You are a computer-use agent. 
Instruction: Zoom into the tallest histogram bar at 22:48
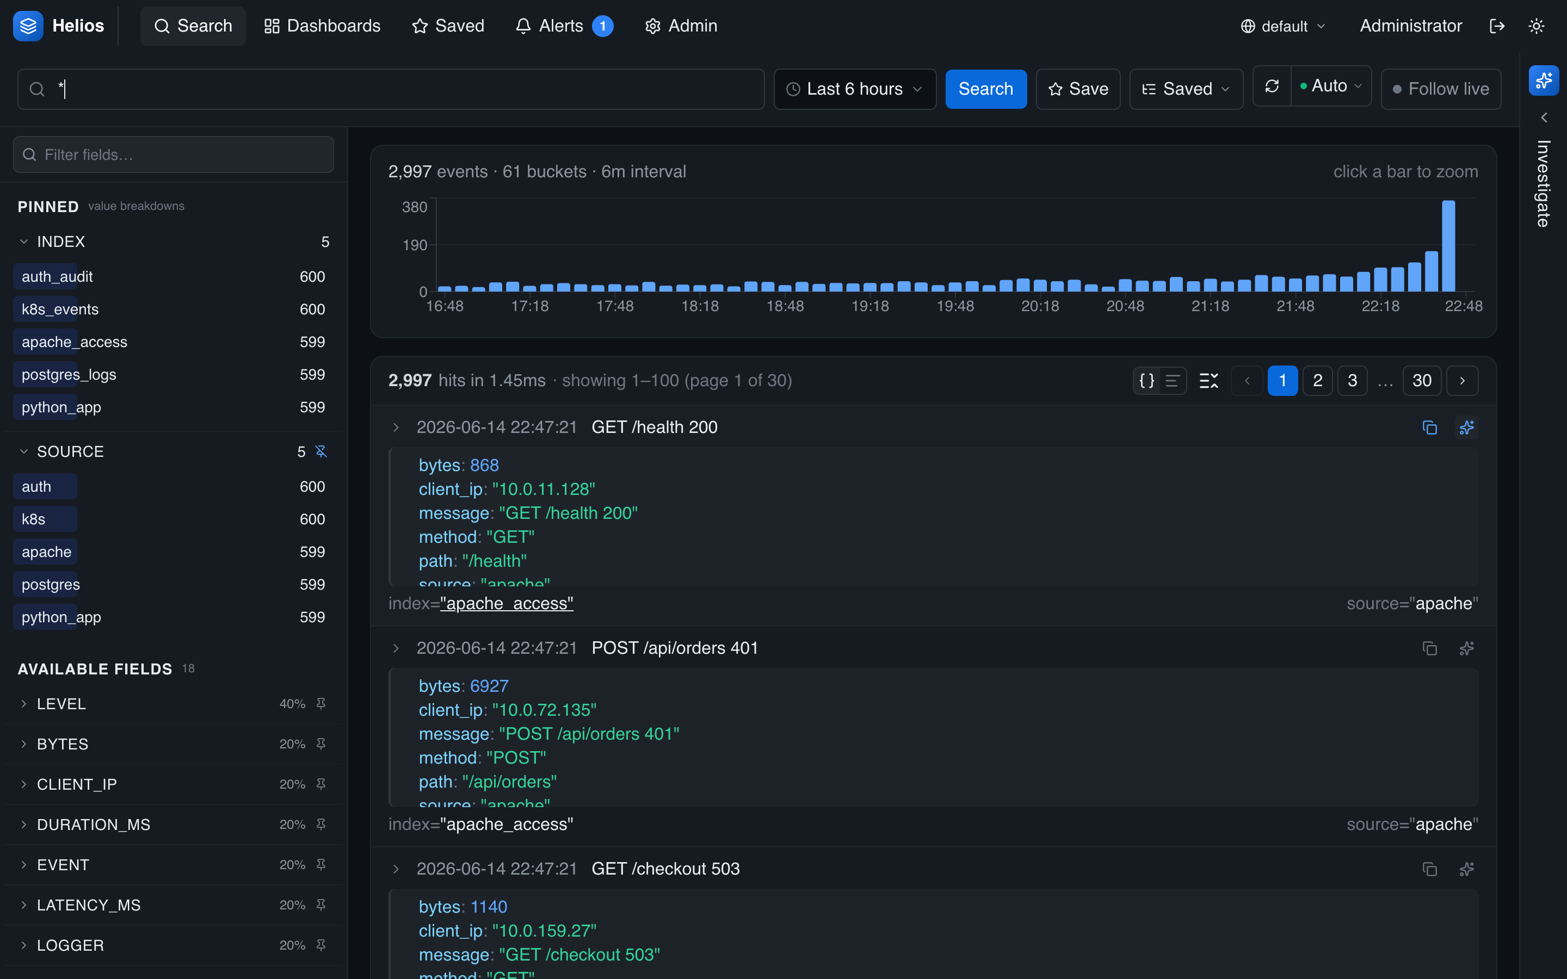tap(1448, 246)
